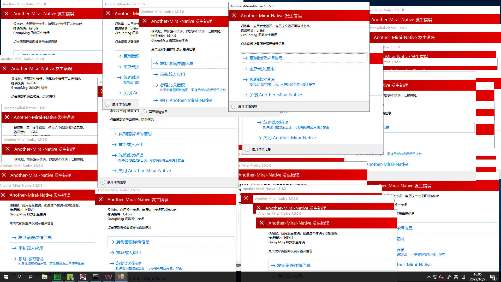Click the clock showing 16:05

coord(478,277)
